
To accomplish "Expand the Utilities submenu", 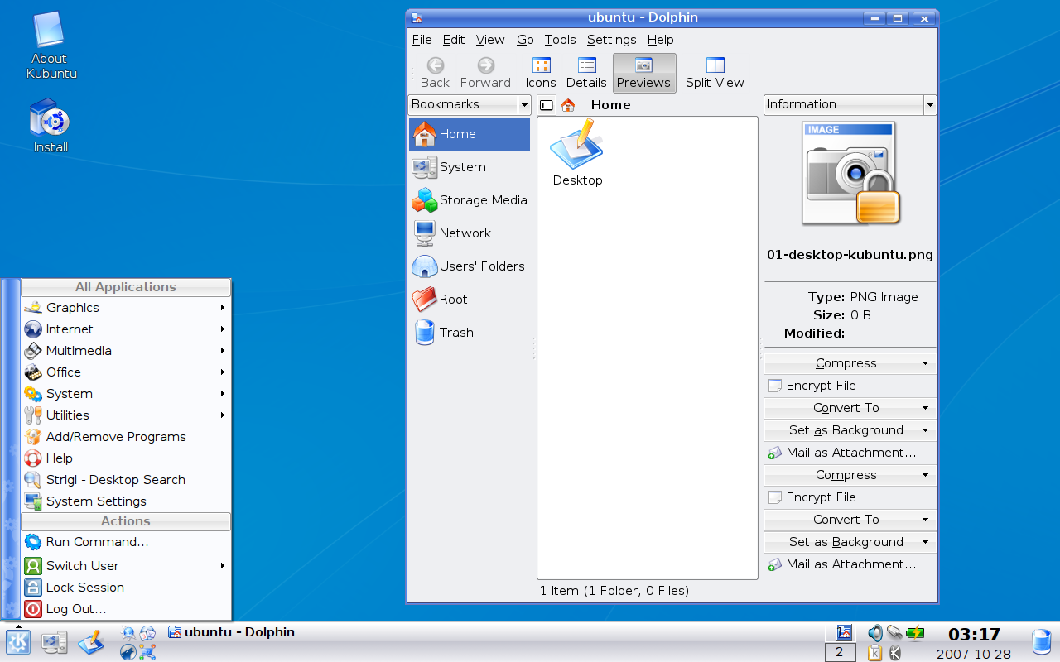I will 126,415.
